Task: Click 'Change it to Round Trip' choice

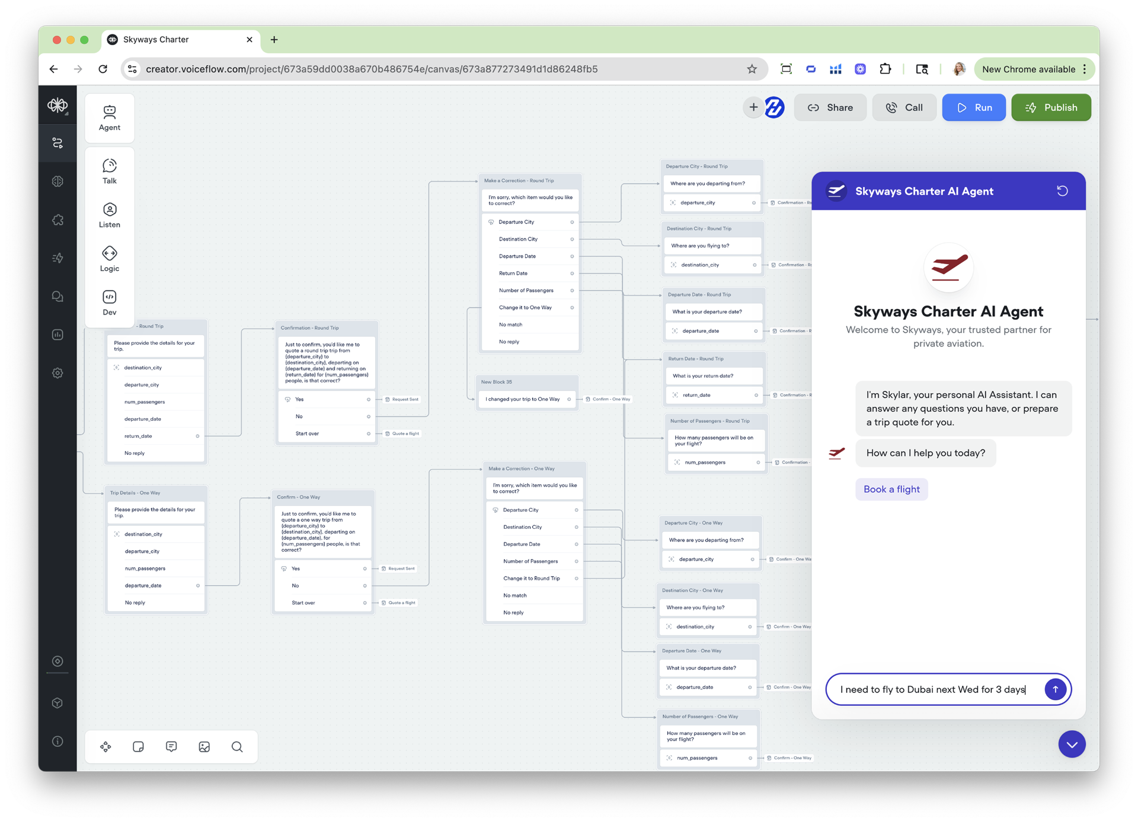Action: pos(535,578)
